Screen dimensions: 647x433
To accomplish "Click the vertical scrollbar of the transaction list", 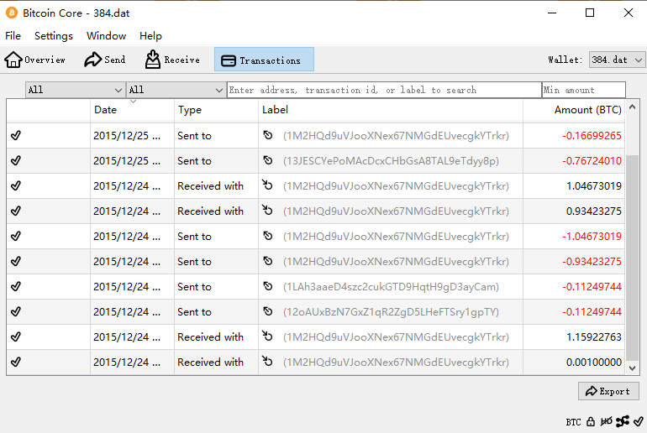I will 634,252.
